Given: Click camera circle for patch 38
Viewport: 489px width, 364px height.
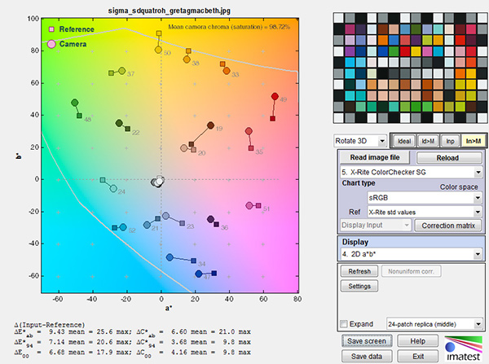Looking at the screenshot, I should pos(187,59).
